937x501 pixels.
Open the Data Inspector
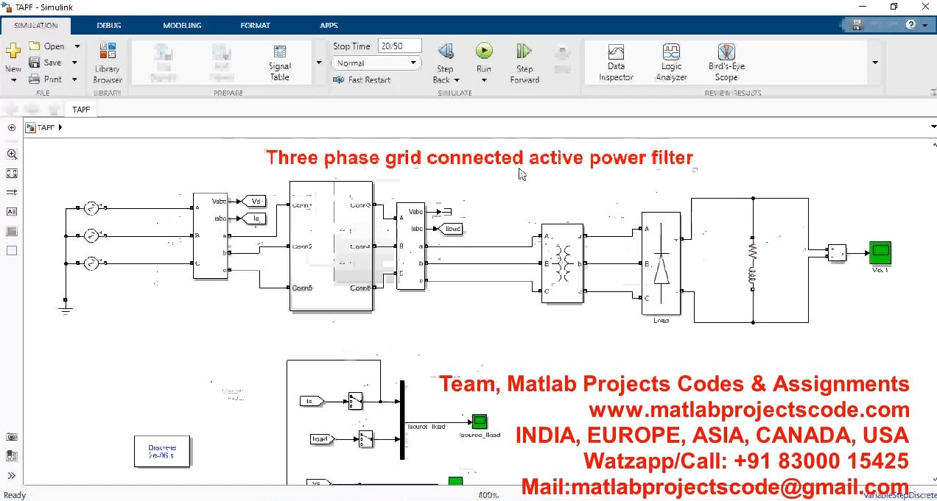coord(616,63)
